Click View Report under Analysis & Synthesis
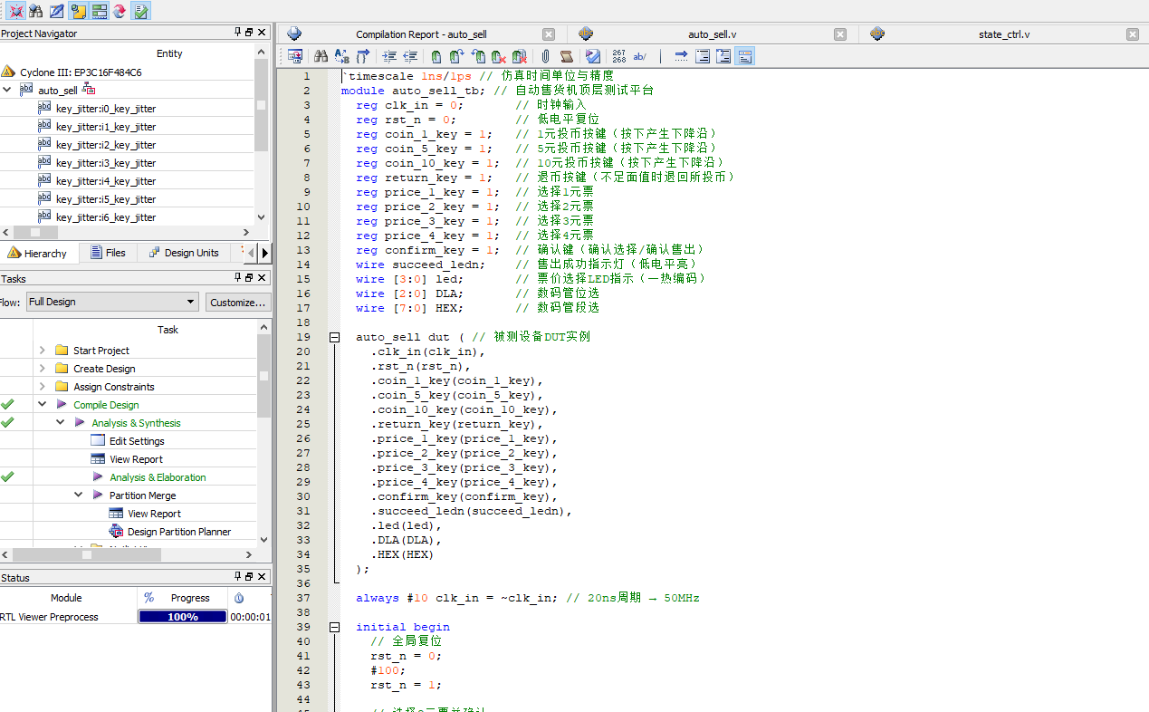This screenshot has height=712, width=1149. point(136,459)
